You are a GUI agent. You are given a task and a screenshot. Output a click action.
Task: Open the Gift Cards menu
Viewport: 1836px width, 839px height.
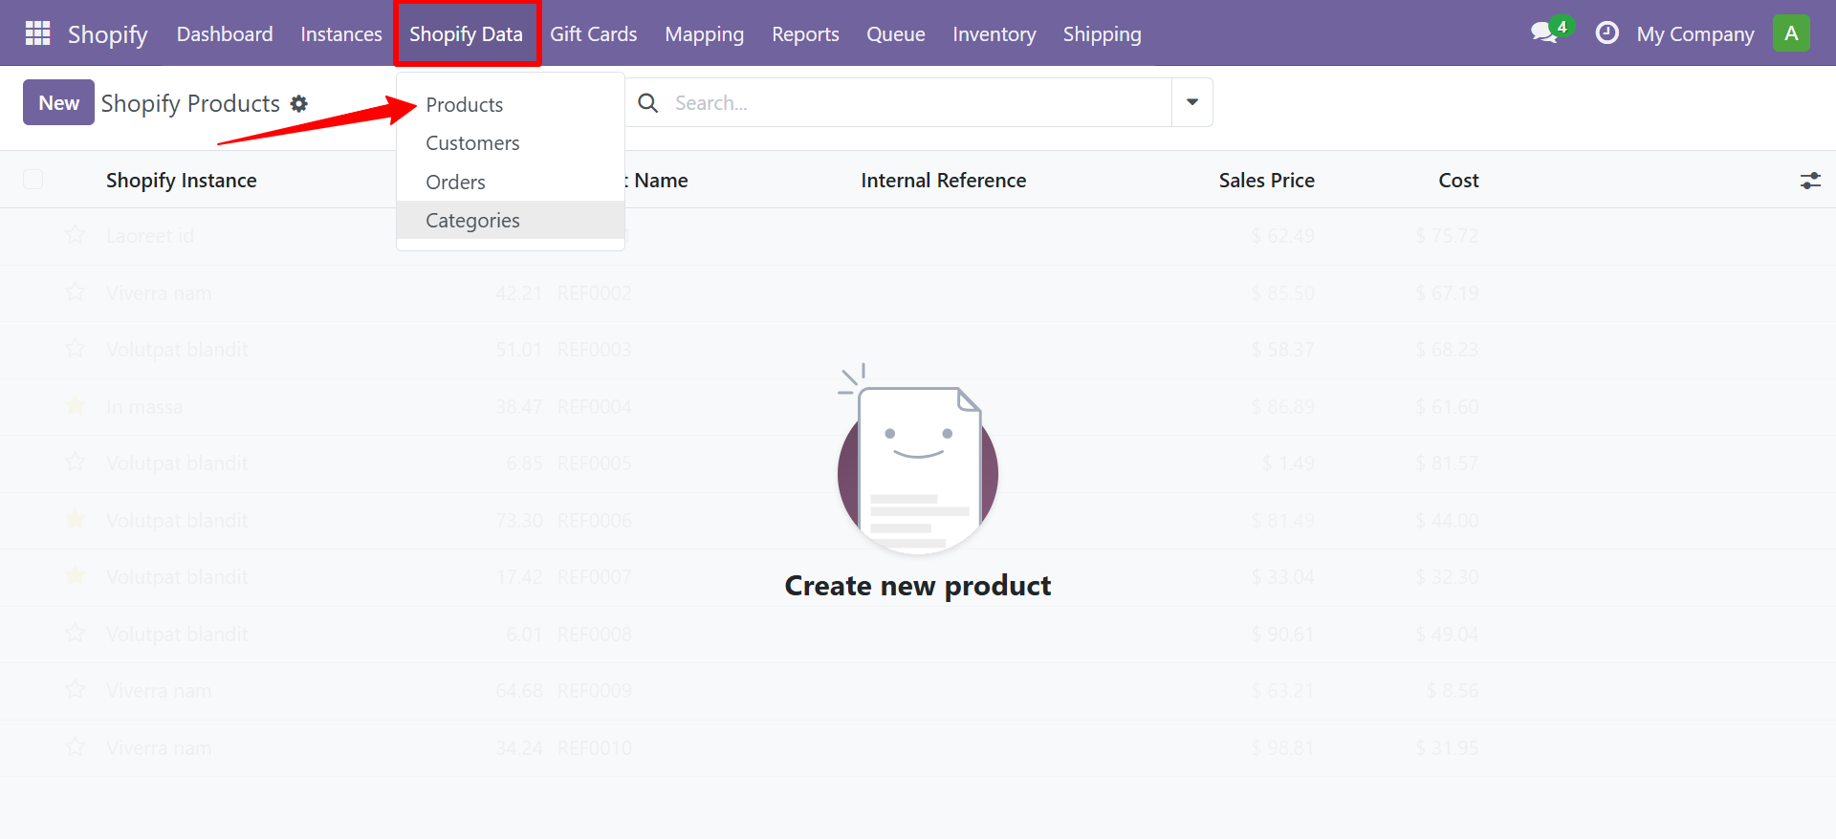point(593,33)
